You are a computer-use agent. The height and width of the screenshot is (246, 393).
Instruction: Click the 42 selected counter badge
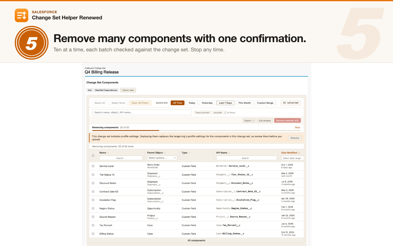pos(291,103)
